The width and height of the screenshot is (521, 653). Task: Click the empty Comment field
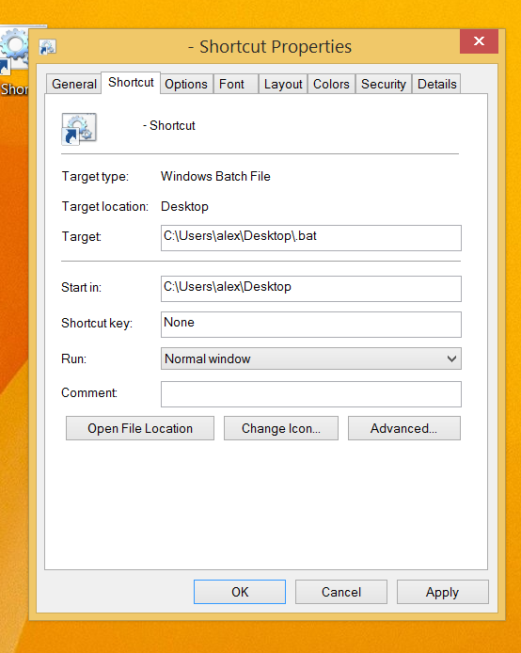tap(311, 394)
